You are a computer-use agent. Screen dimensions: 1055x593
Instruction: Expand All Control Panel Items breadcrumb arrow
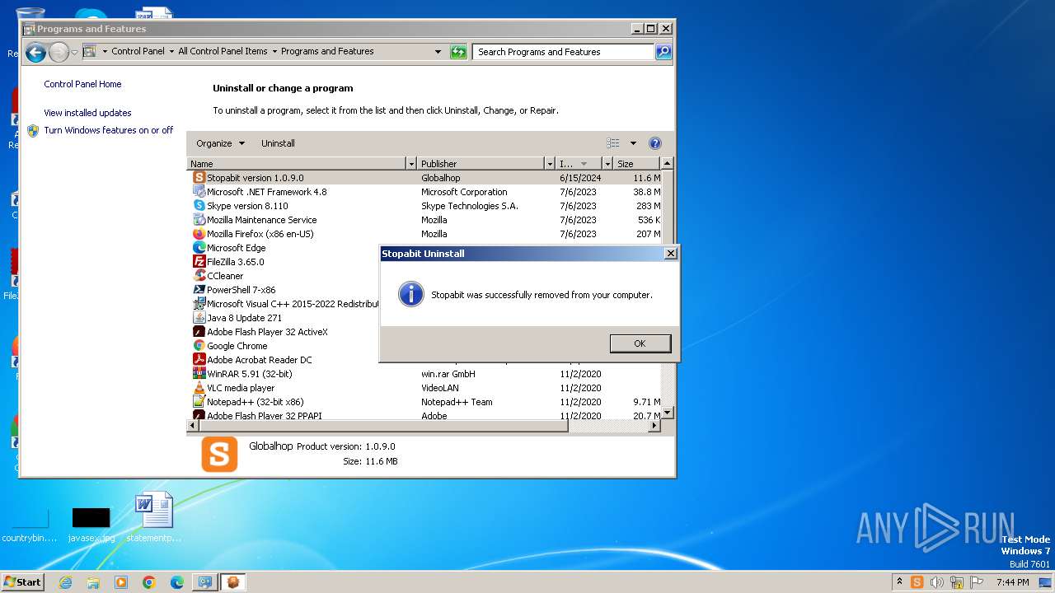274,51
